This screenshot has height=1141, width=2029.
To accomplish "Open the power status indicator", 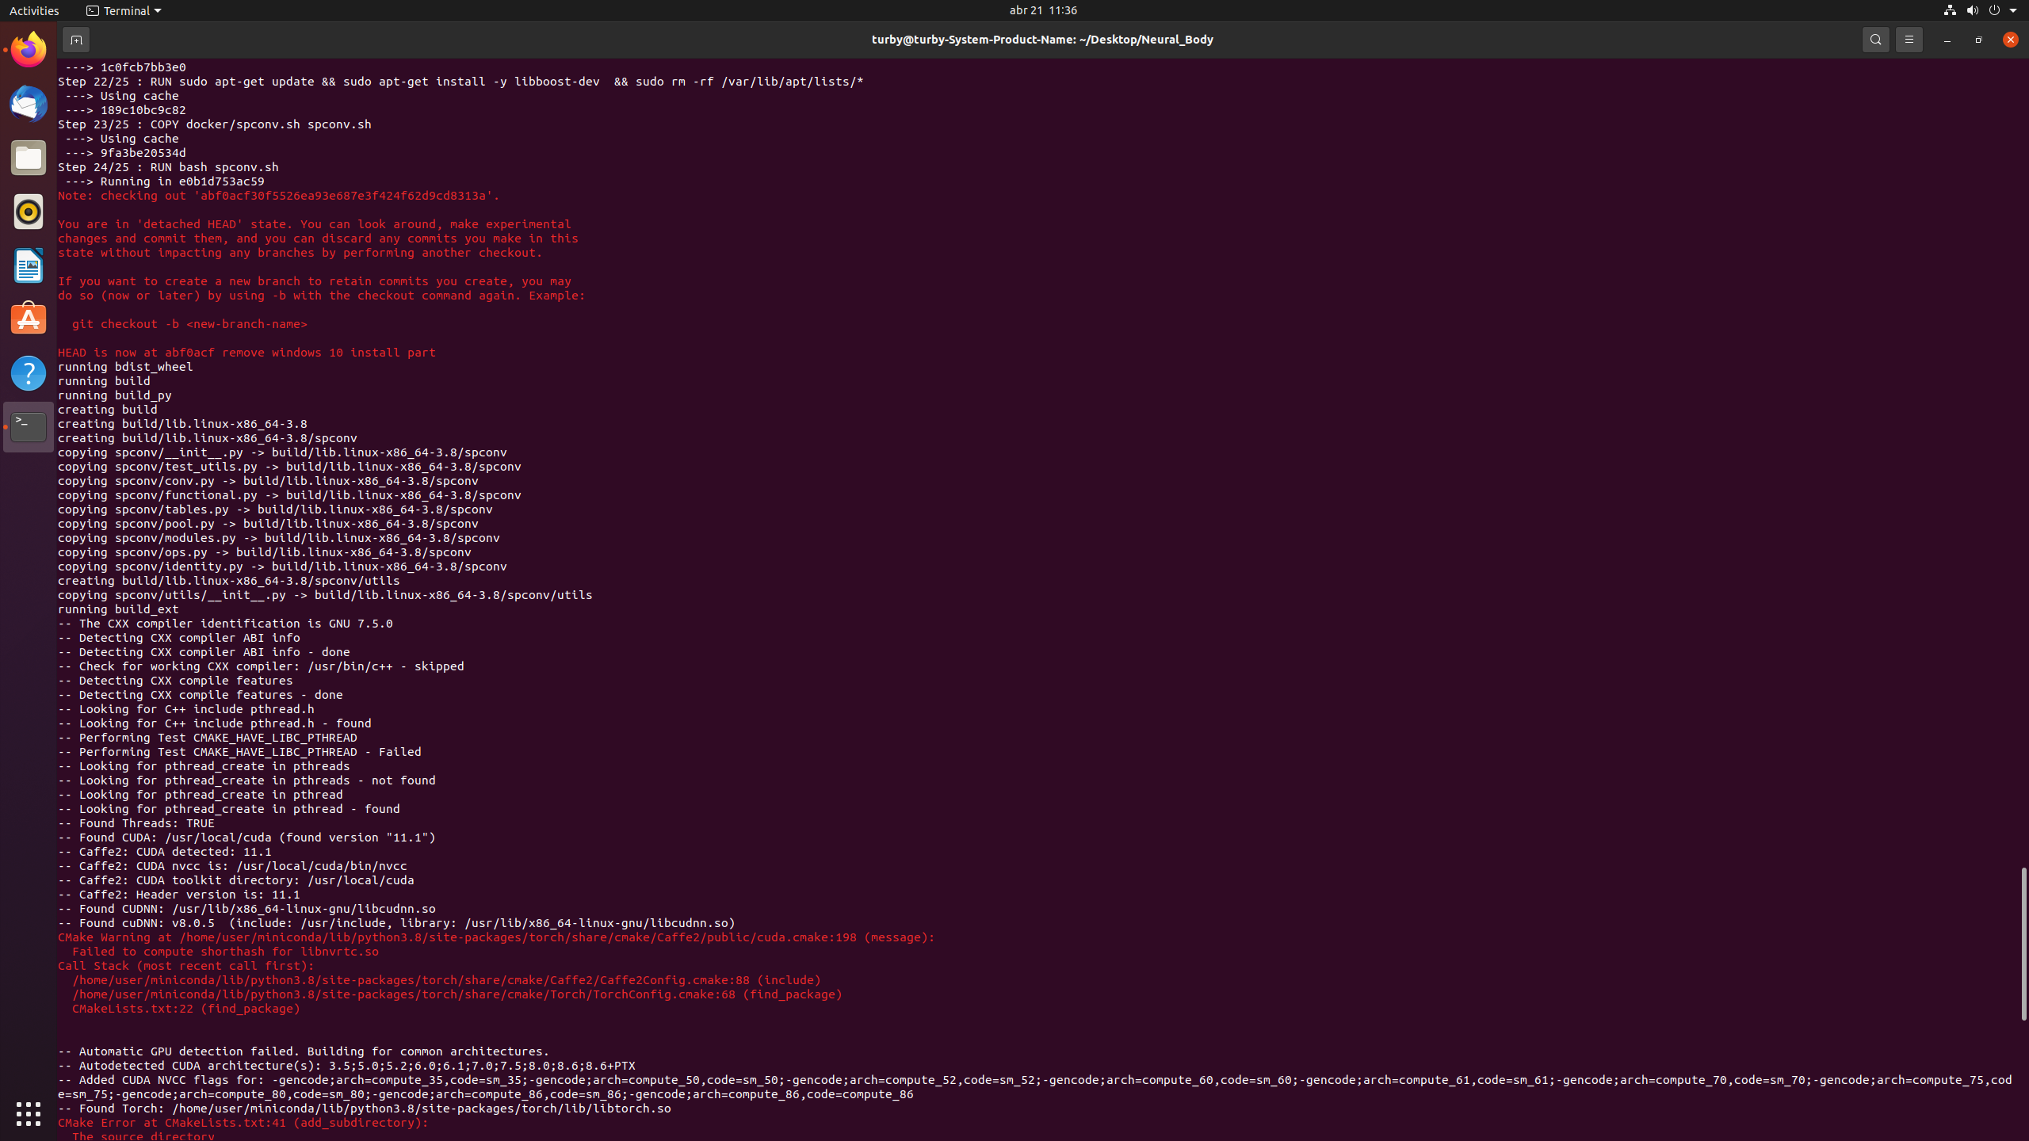I will click(1994, 10).
